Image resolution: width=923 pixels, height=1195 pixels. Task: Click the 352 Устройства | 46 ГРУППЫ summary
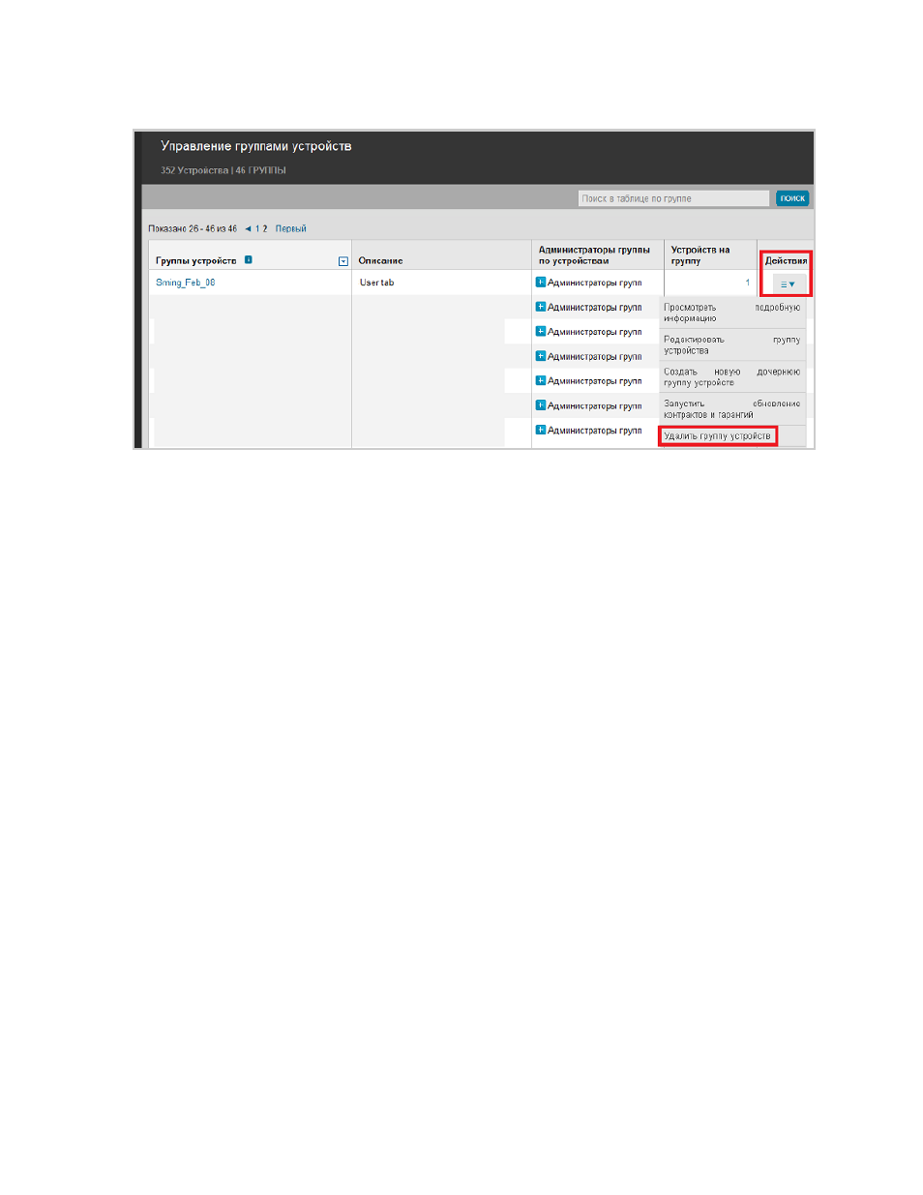[x=223, y=170]
